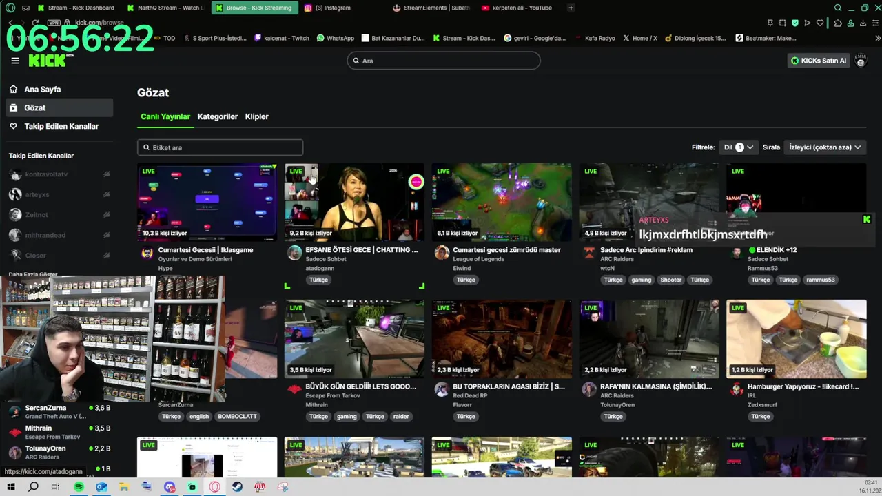Open the browser snapshot tool icon
Screen dimensions: 882x496
coord(782,23)
